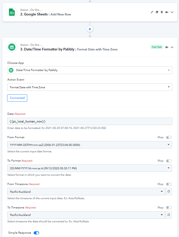Viewport: 179px width, 237px height.
Task: Open the To Format dropdown
Action: click(x=89, y=168)
